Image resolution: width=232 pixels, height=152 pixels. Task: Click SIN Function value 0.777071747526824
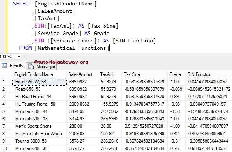207,97
